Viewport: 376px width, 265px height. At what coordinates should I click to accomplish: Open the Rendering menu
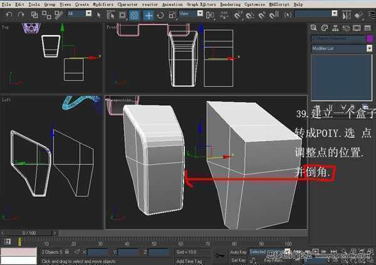[230, 4]
